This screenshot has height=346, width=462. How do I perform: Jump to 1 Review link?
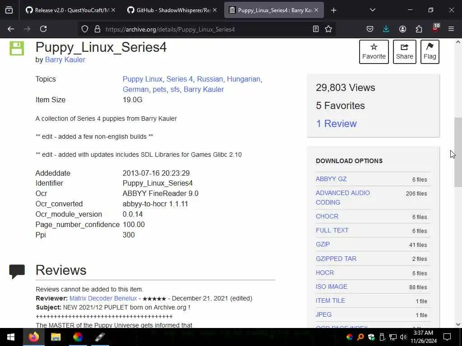tap(336, 123)
